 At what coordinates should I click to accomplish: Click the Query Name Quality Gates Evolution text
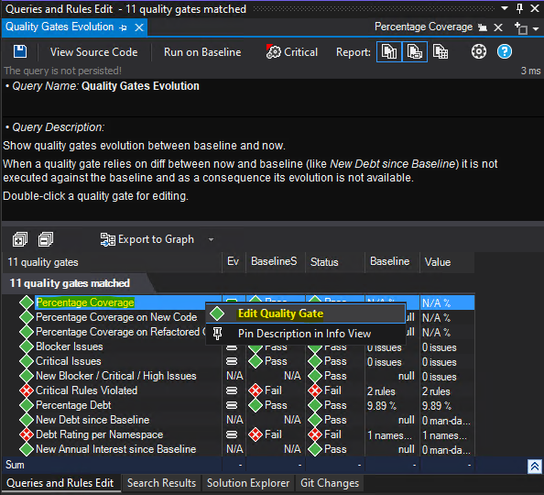(140, 86)
